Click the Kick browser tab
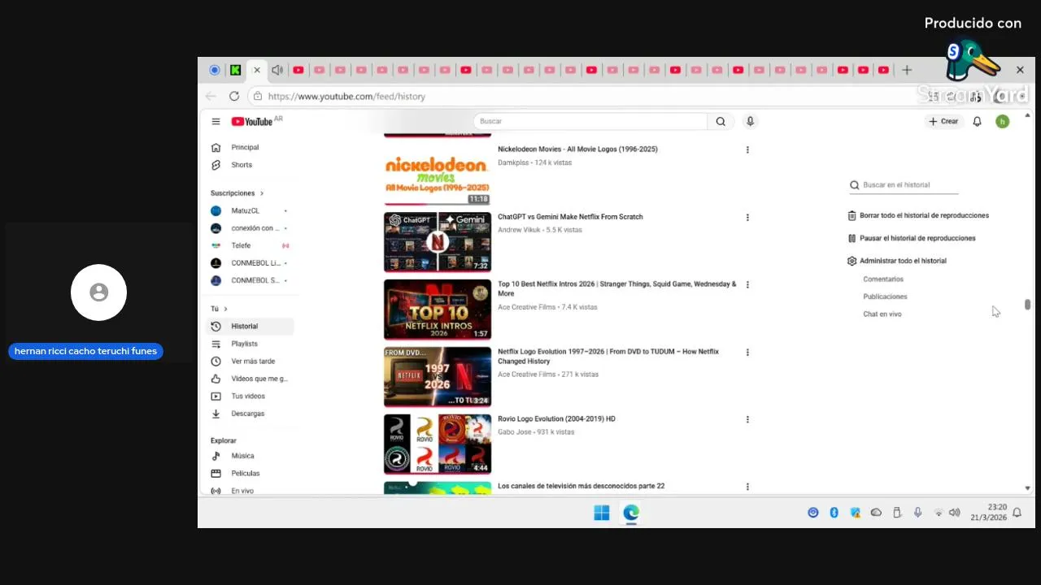Image resolution: width=1041 pixels, height=585 pixels. pyautogui.click(x=235, y=70)
